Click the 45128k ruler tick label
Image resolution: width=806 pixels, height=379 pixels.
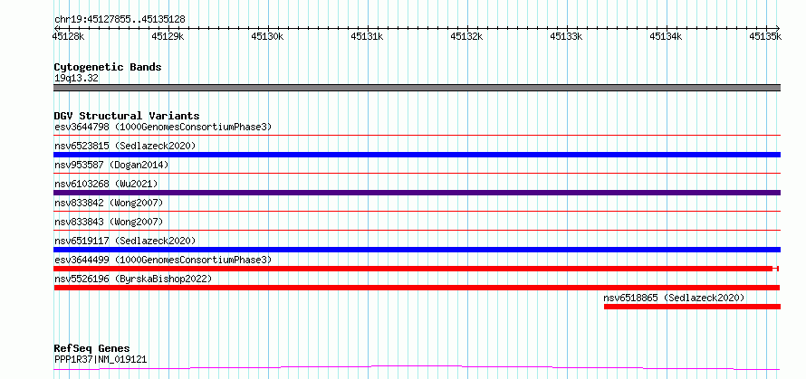pyautogui.click(x=68, y=36)
